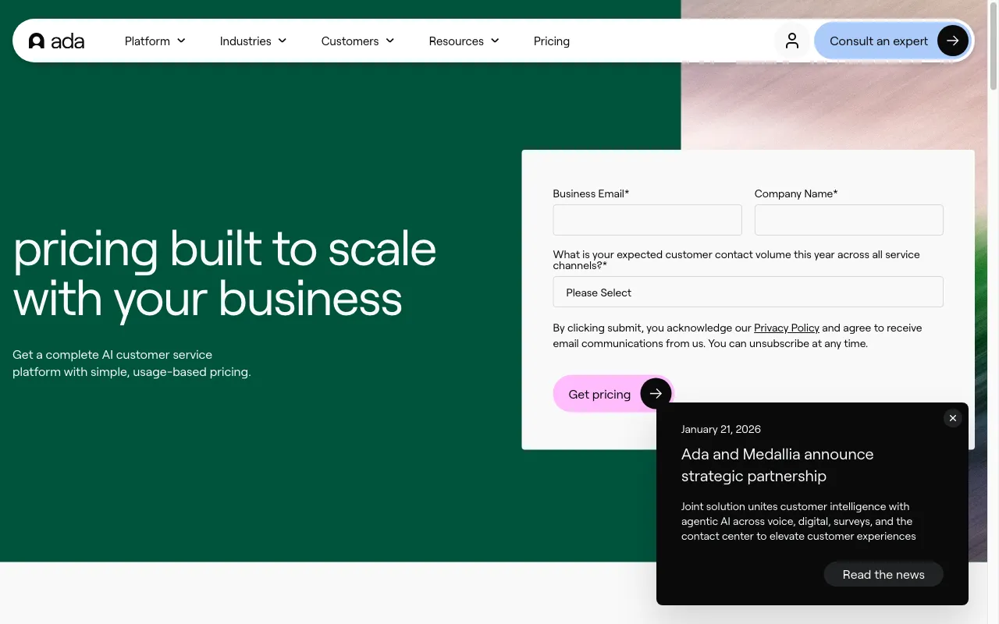This screenshot has width=999, height=624.
Task: Click the Ada logo in the navbar
Action: (x=56, y=41)
